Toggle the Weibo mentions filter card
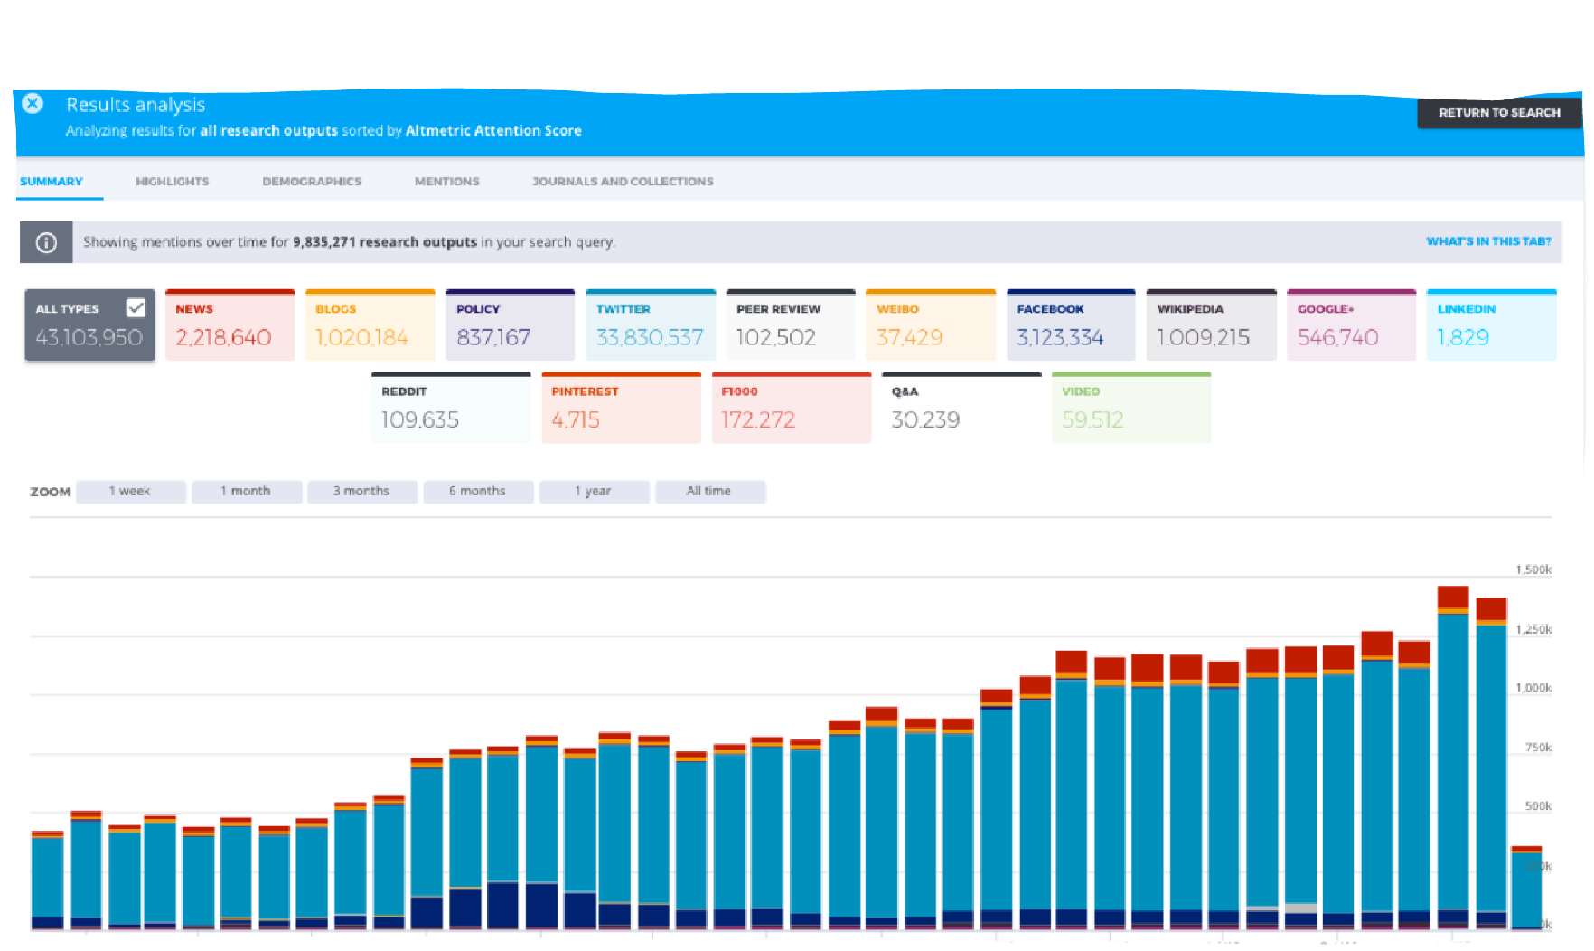The image size is (1594, 951). pyautogui.click(x=931, y=324)
